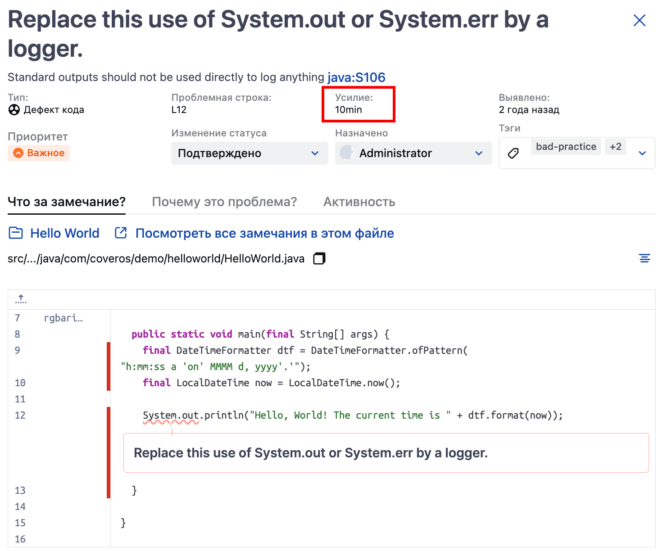The height and width of the screenshot is (551, 663).
Task: Copy the file path to clipboard
Action: pos(319,258)
